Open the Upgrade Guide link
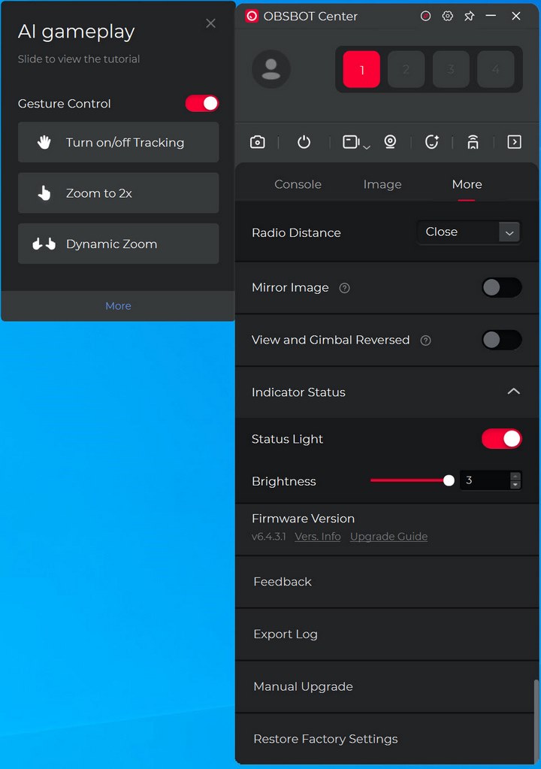Viewport: 541px width, 769px height. (388, 537)
